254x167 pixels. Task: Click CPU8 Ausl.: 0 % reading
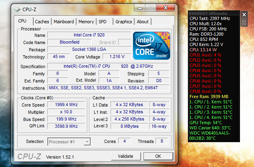coord(206,91)
